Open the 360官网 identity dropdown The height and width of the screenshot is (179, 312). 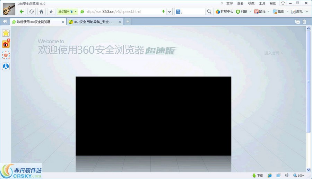point(68,11)
